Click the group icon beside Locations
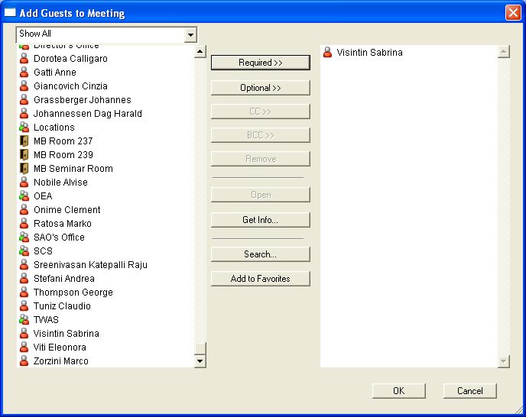526x417 pixels. click(24, 128)
